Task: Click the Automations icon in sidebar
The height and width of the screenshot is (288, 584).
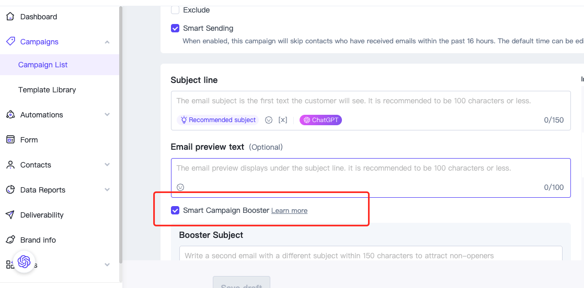Action: point(10,115)
